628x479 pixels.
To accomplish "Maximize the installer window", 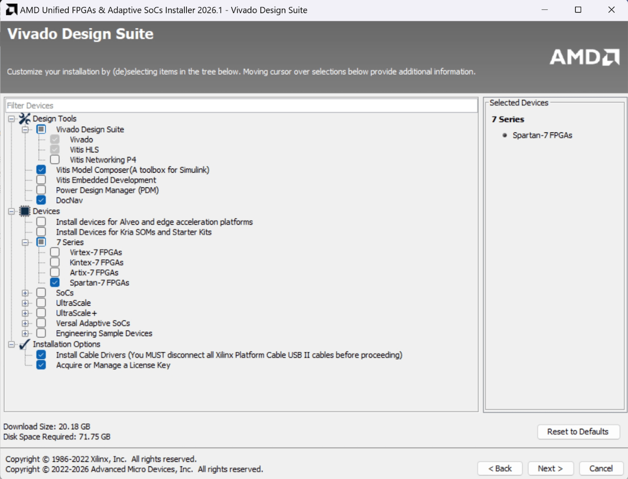I will tap(578, 10).
